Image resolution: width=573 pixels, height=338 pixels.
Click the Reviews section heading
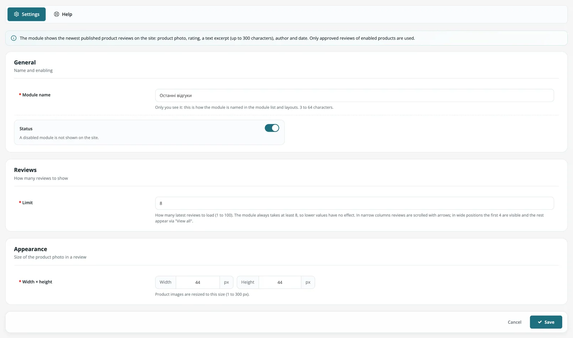(x=25, y=170)
